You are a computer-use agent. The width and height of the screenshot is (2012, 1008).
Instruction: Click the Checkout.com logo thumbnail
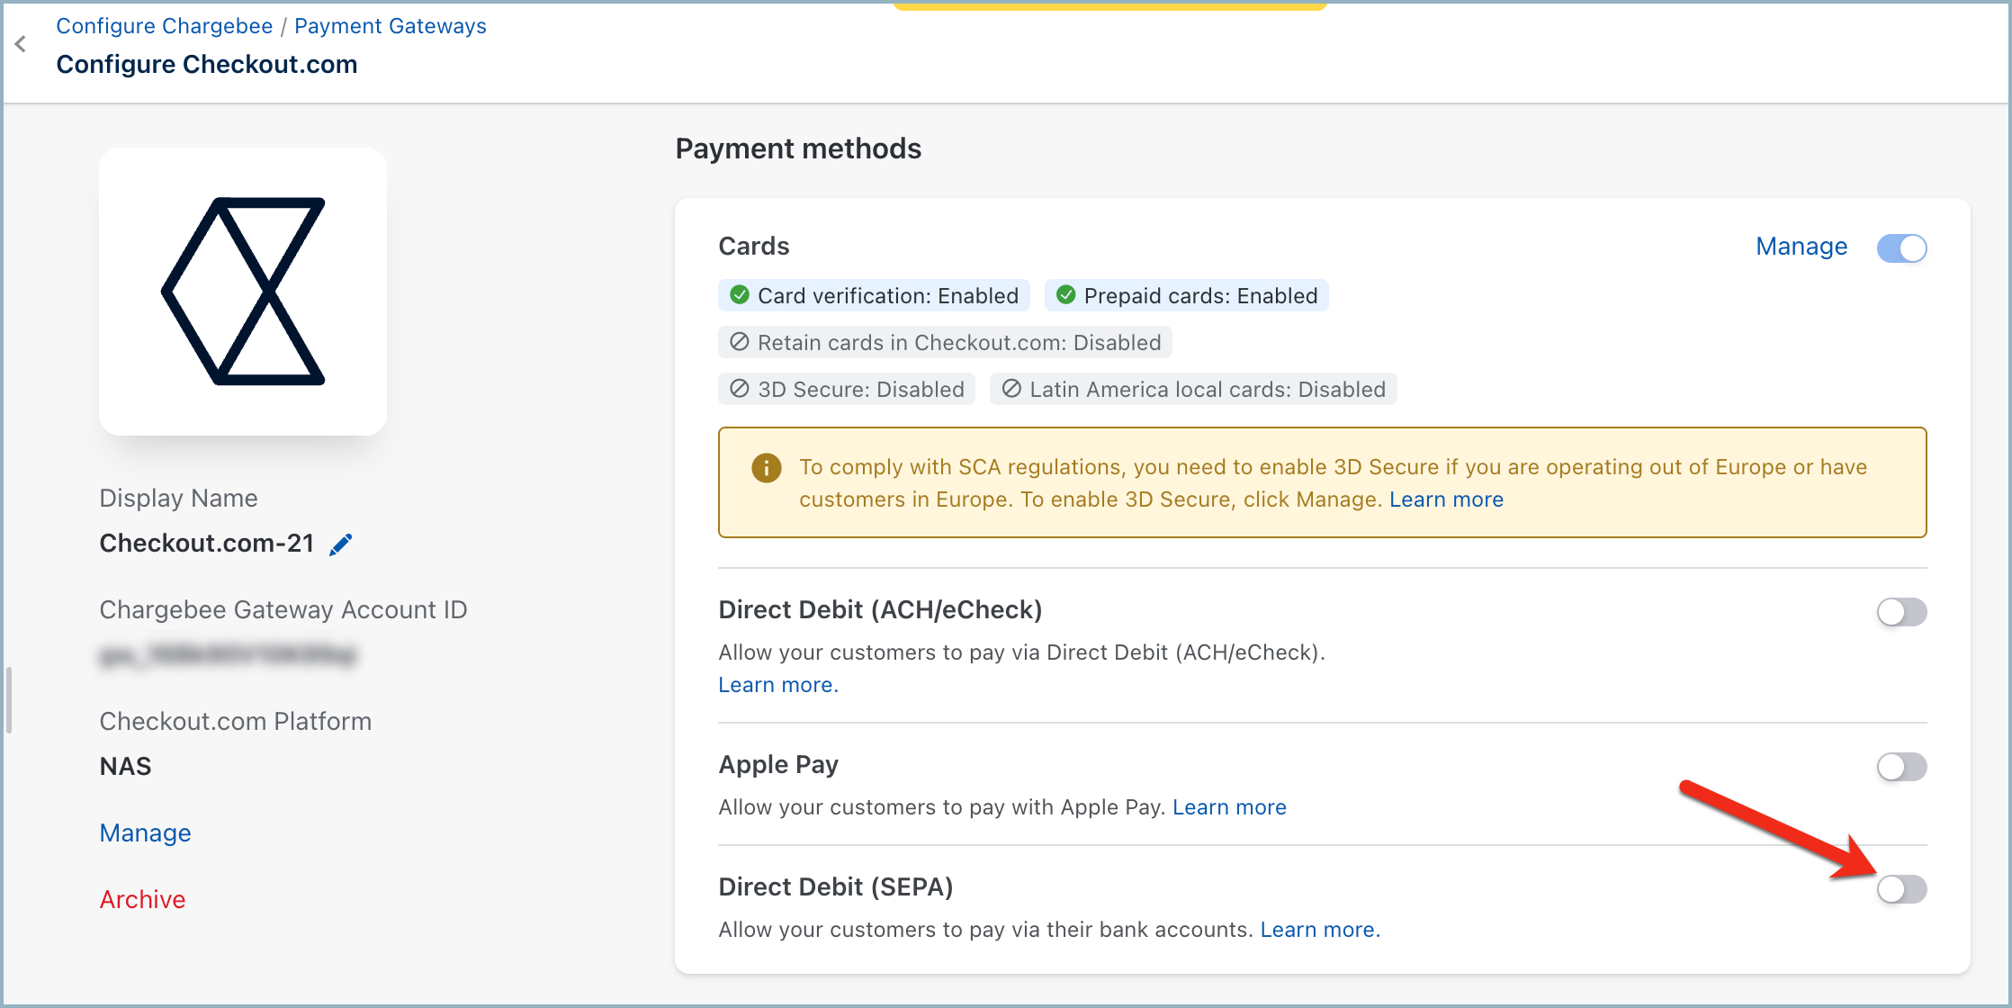(243, 291)
